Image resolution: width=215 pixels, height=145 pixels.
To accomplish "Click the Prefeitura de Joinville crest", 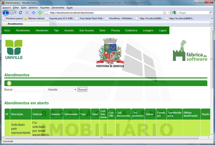I will pyautogui.click(x=110, y=52).
